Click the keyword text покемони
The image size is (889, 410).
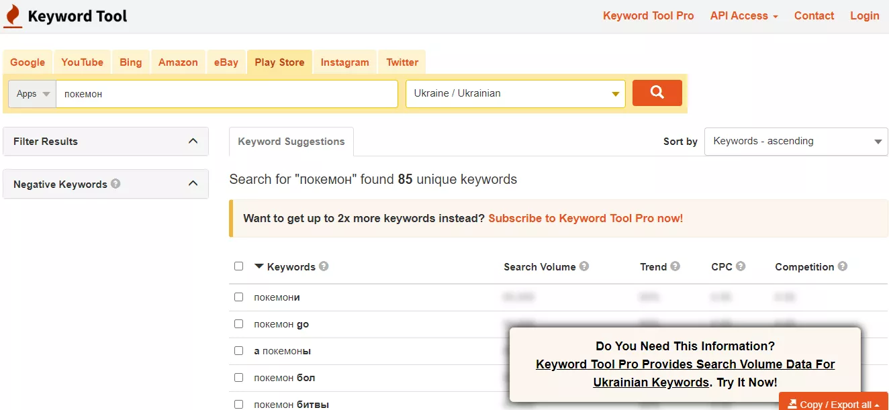pyautogui.click(x=277, y=297)
